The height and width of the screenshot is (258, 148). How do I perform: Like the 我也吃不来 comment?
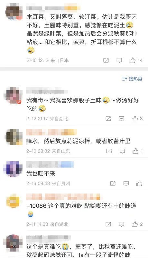(139, 183)
